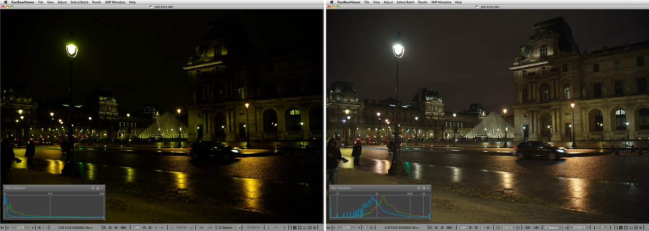Open XMP Metadata menu in right window
This screenshot has width=649, height=231.
pos(441,2)
